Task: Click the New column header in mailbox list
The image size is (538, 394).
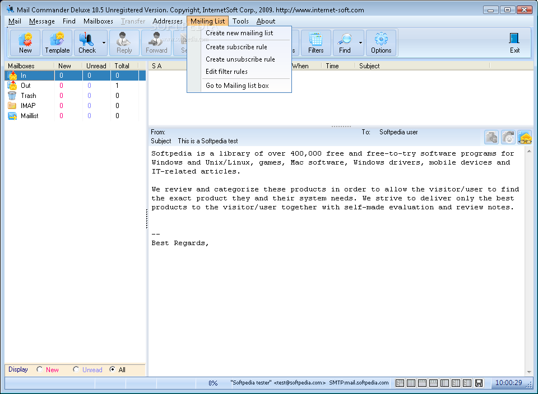Action: (x=68, y=66)
